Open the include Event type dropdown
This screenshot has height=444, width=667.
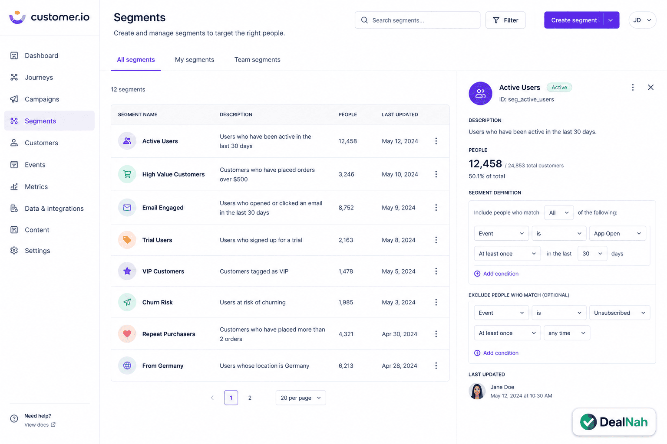click(502, 233)
